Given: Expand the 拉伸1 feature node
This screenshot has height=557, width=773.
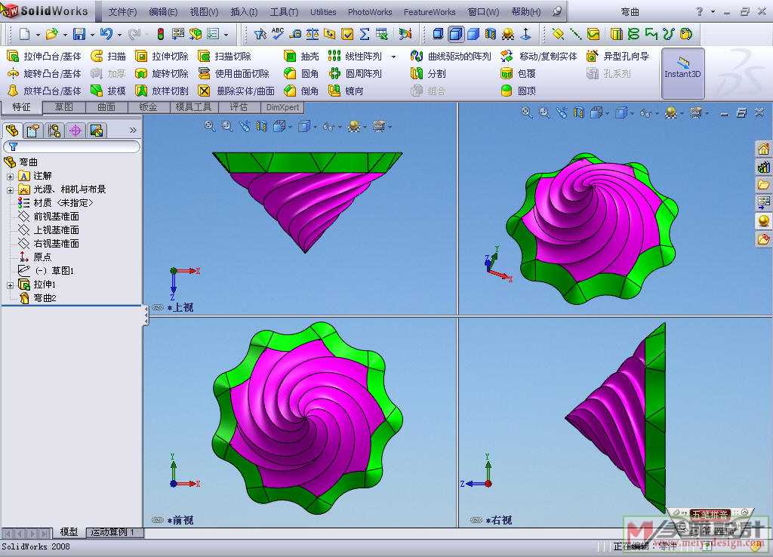Looking at the screenshot, I should pos(11,285).
